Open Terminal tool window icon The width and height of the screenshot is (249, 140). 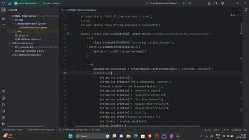(3, 111)
